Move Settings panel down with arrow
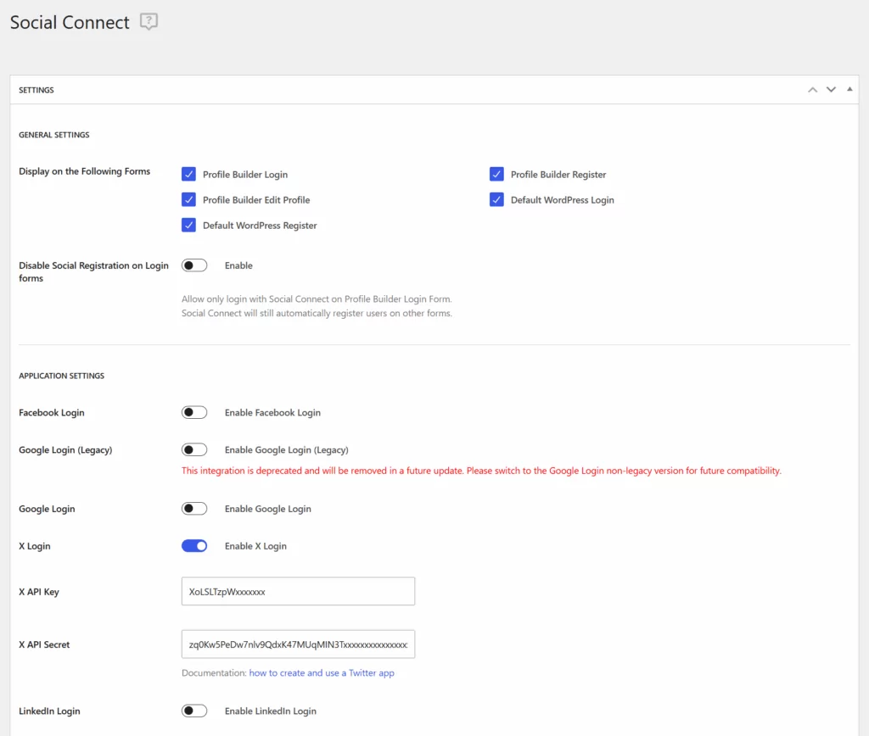Image resolution: width=869 pixels, height=736 pixels. point(831,90)
